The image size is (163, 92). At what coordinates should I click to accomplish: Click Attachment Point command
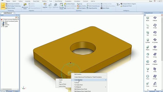[x=126, y=6]
